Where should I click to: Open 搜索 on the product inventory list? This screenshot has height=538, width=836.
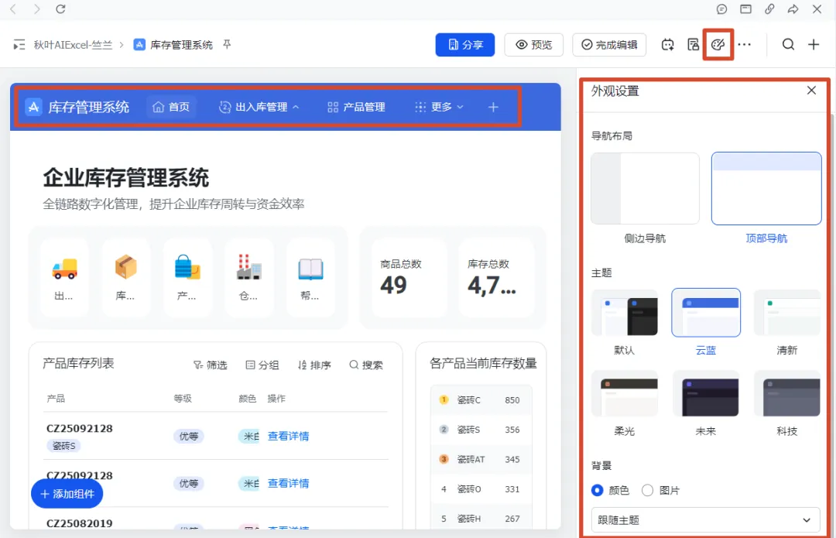366,365
